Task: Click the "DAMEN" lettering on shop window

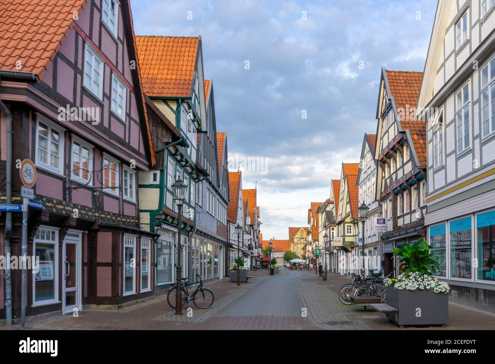Action: tap(460, 224)
